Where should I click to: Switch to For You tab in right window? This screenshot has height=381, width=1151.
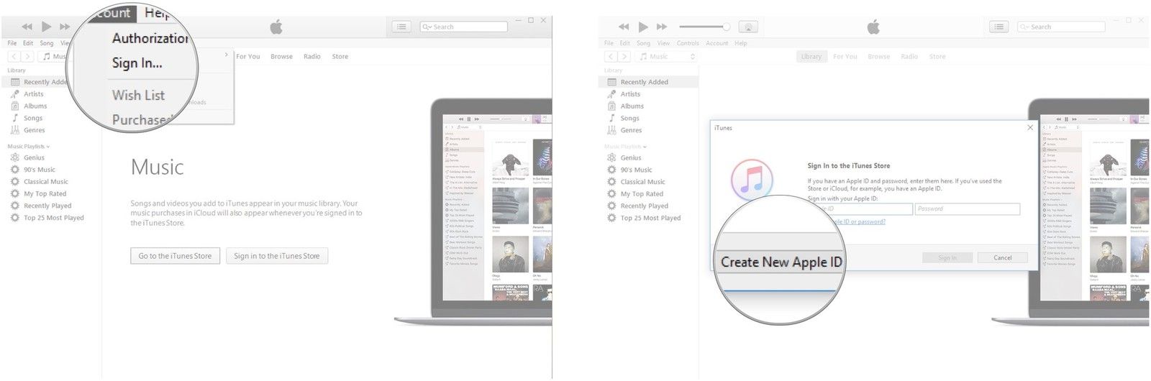pyautogui.click(x=845, y=56)
